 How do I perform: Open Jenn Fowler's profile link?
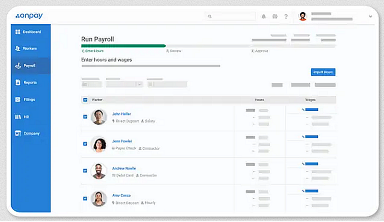(x=122, y=141)
